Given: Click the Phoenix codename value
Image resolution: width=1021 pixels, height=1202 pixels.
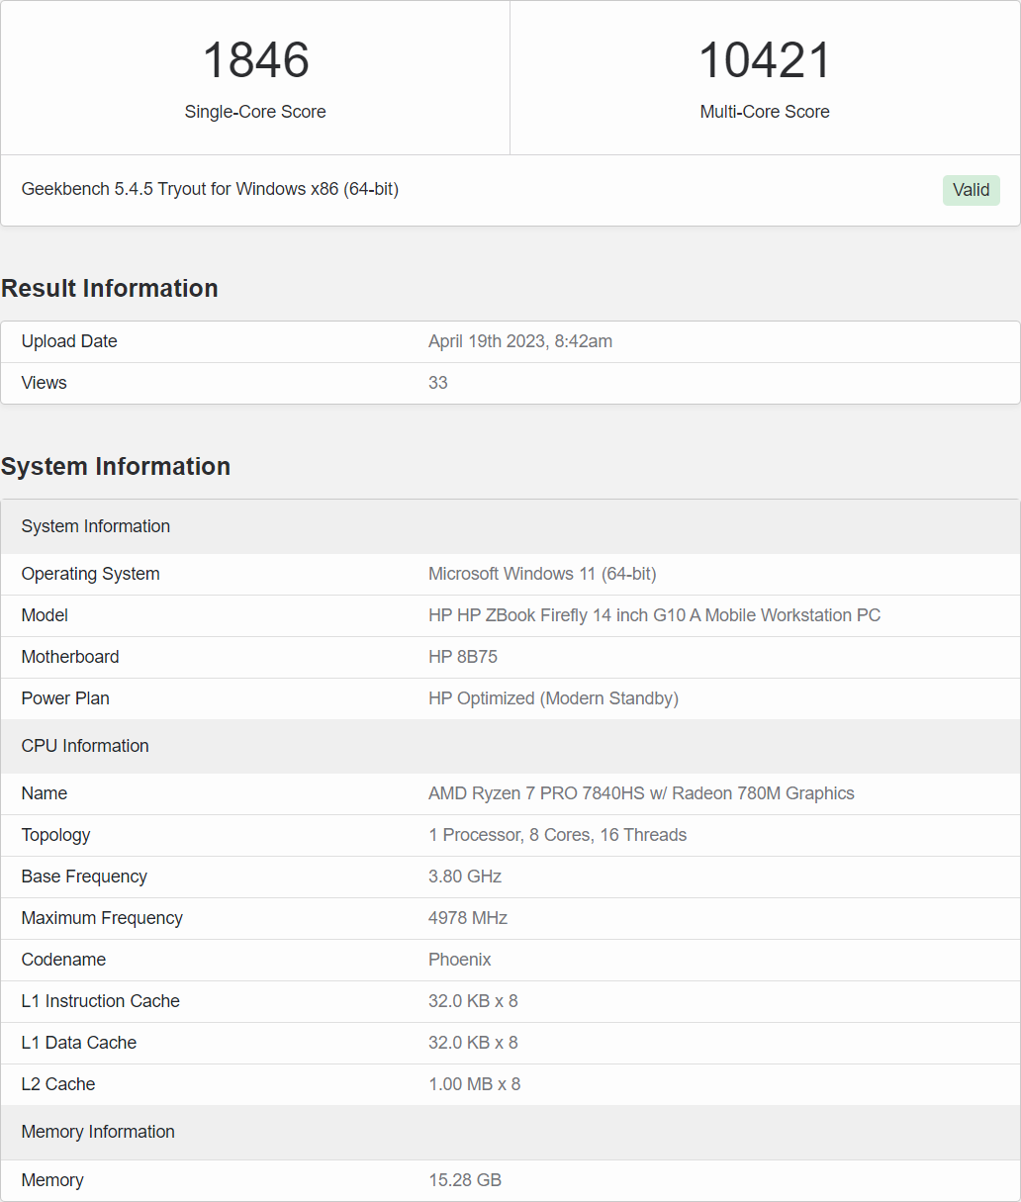Looking at the screenshot, I should (x=460, y=960).
